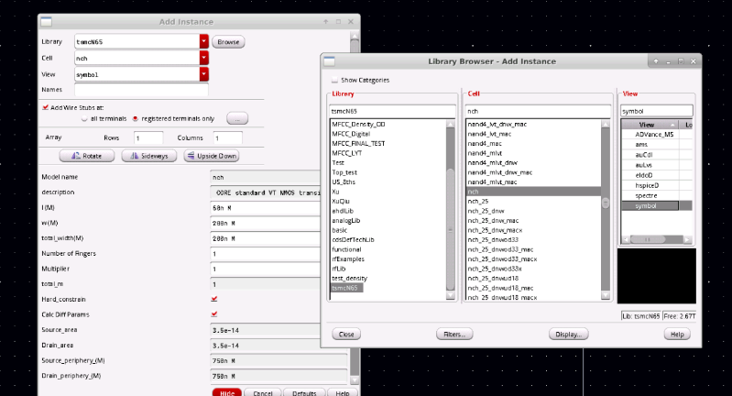Viewport: 732px width, 396px height.
Task: Open the Library dropdown in Add Instance
Action: (203, 42)
